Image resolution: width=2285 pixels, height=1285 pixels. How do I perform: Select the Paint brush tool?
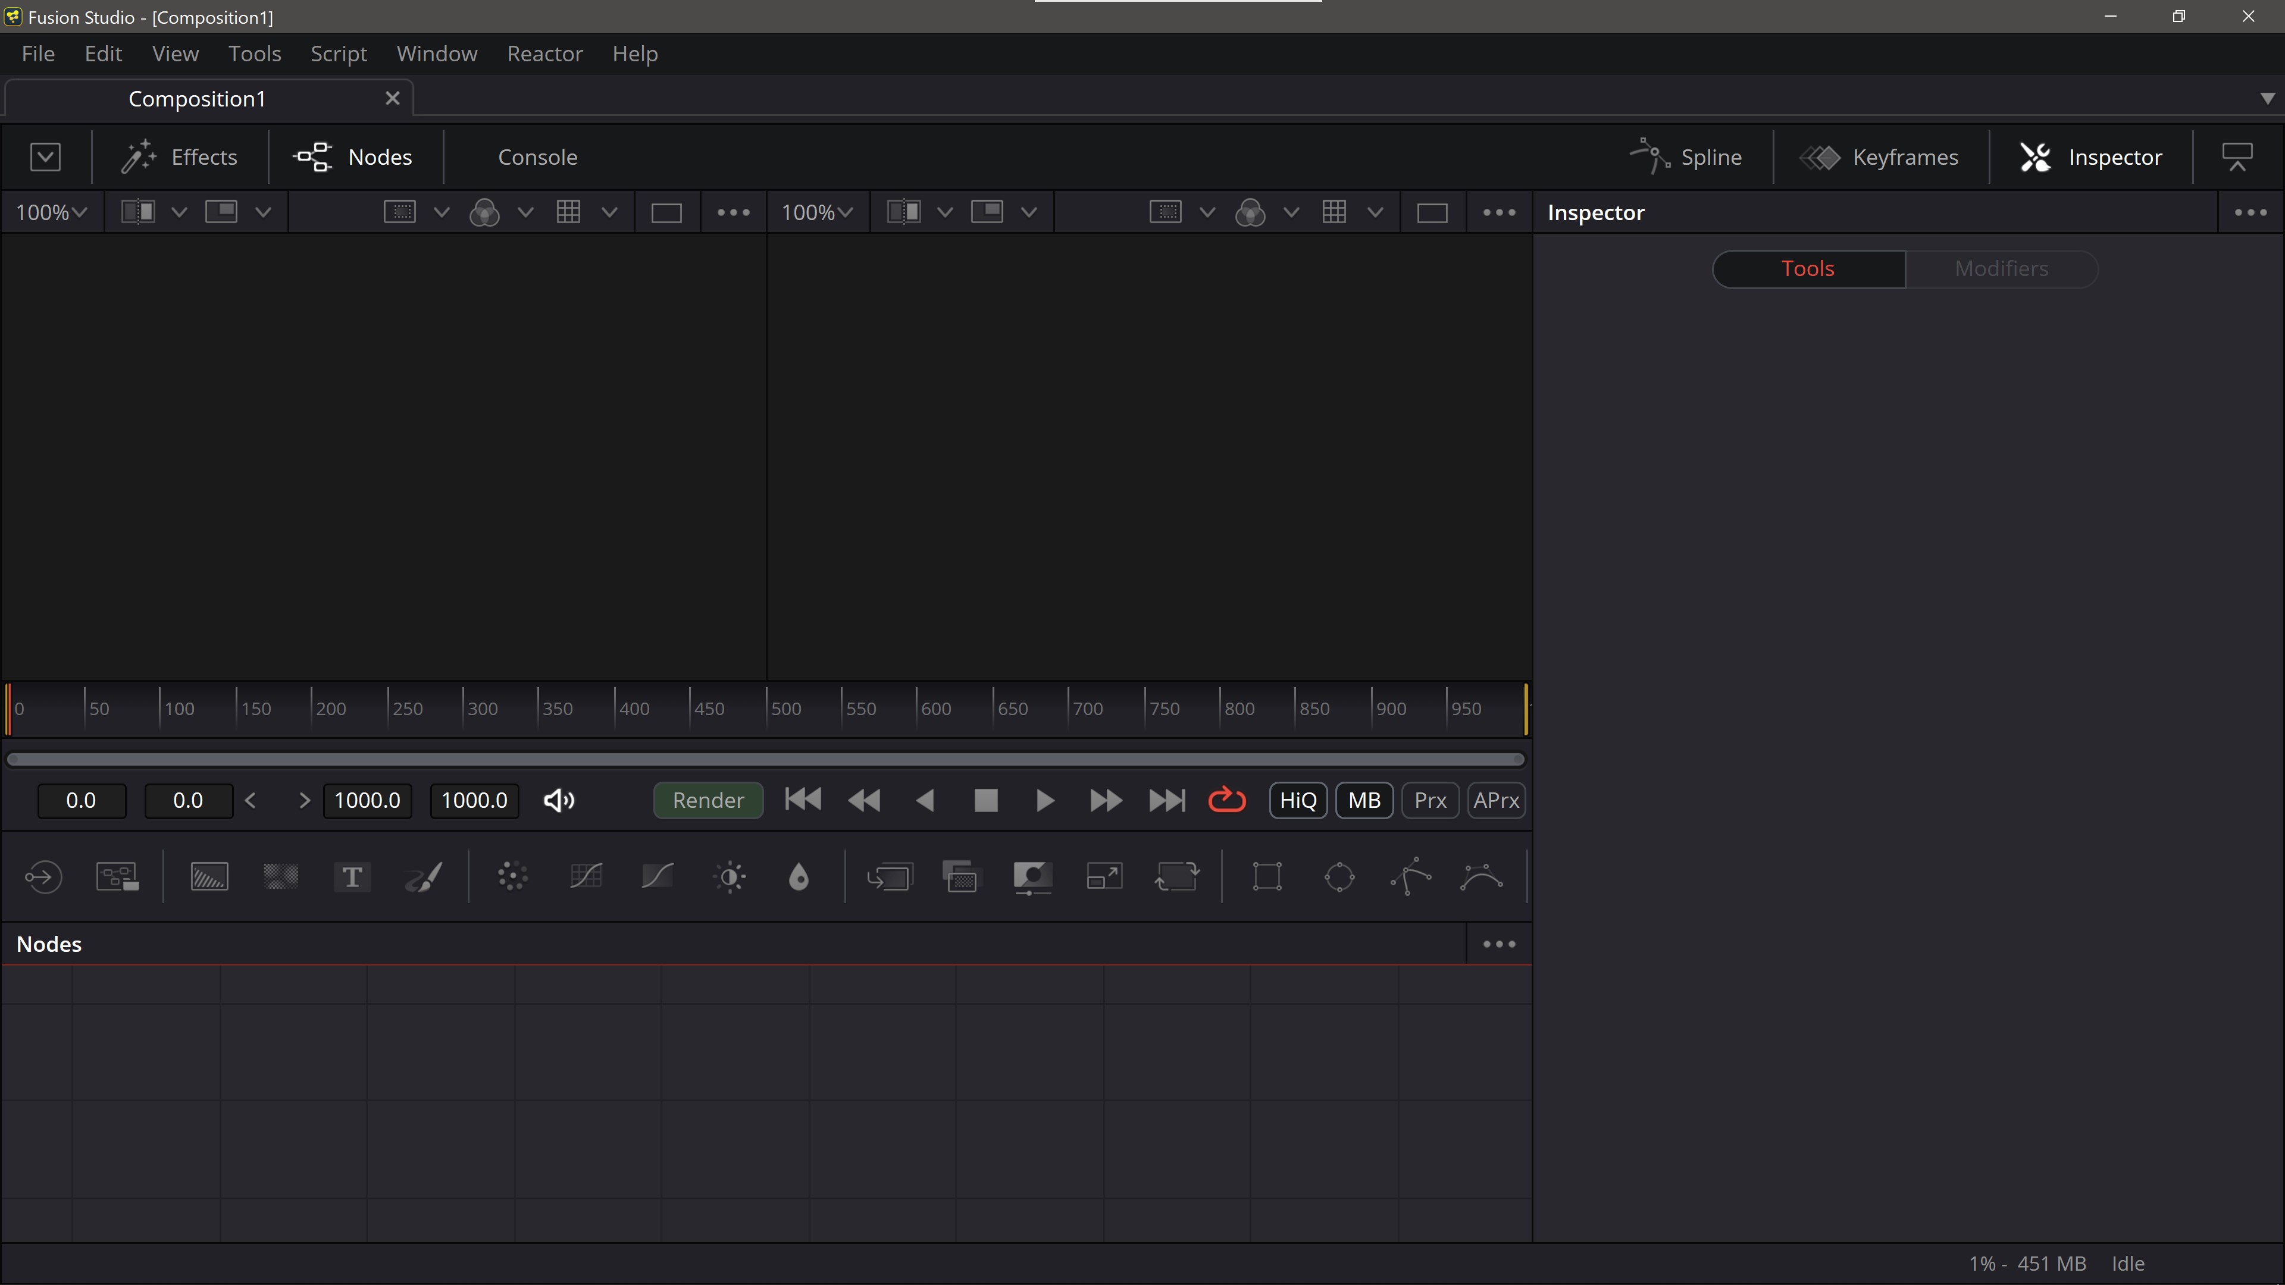coord(424,877)
